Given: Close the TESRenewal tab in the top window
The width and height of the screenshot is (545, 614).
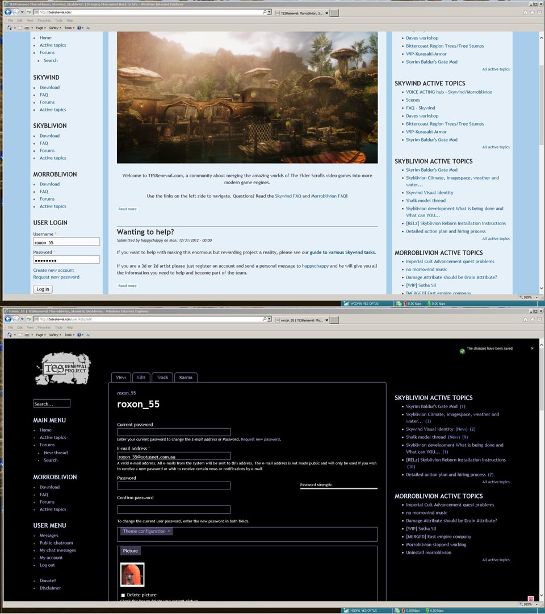Looking at the screenshot, I should (327, 13).
